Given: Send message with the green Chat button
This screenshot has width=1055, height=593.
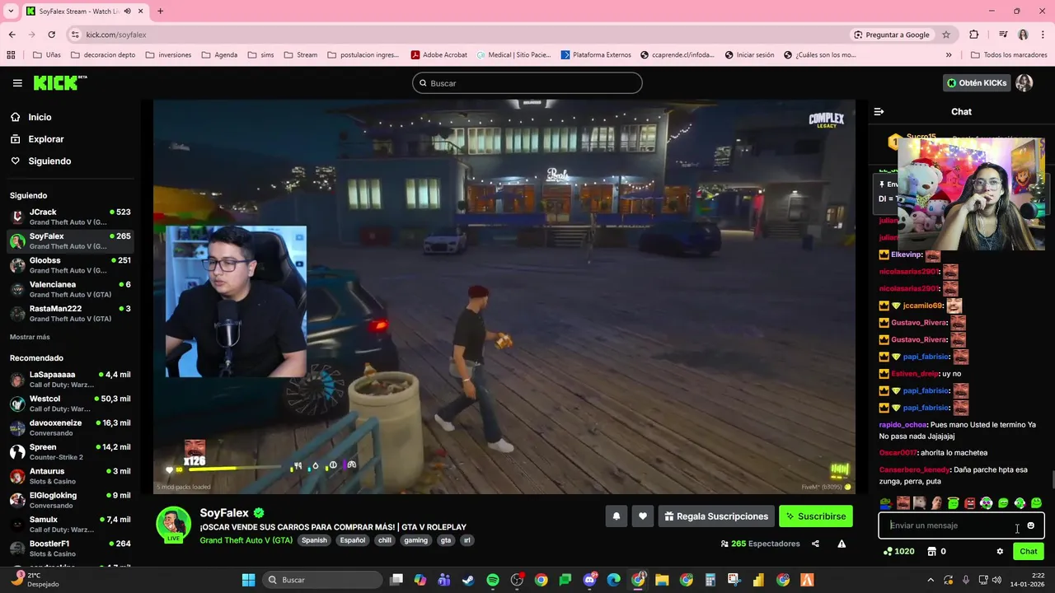Looking at the screenshot, I should (1029, 551).
